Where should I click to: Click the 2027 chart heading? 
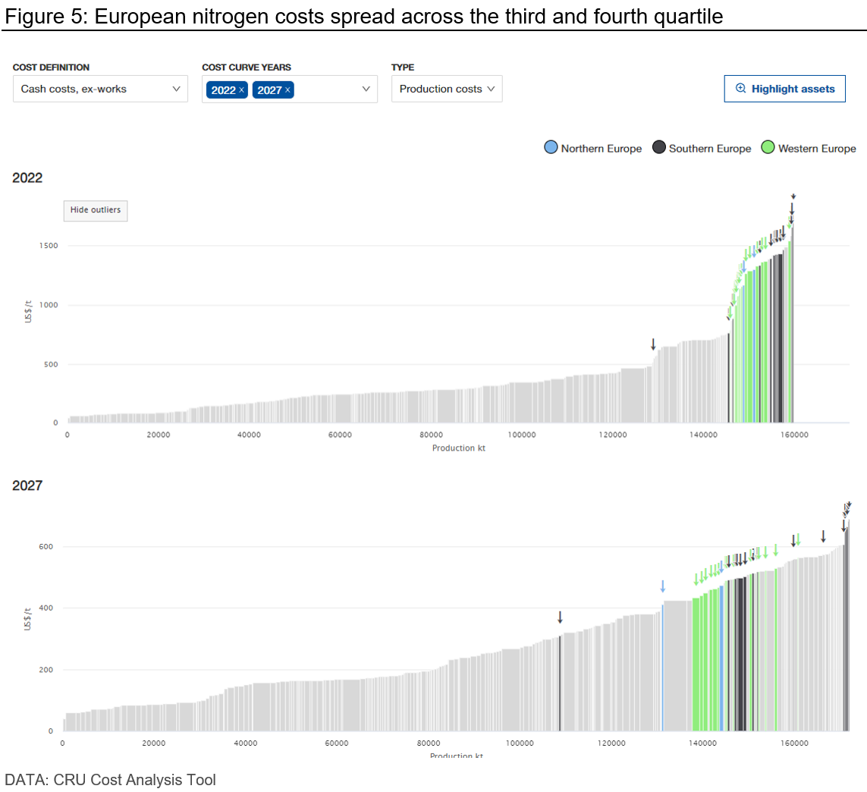coord(27,485)
